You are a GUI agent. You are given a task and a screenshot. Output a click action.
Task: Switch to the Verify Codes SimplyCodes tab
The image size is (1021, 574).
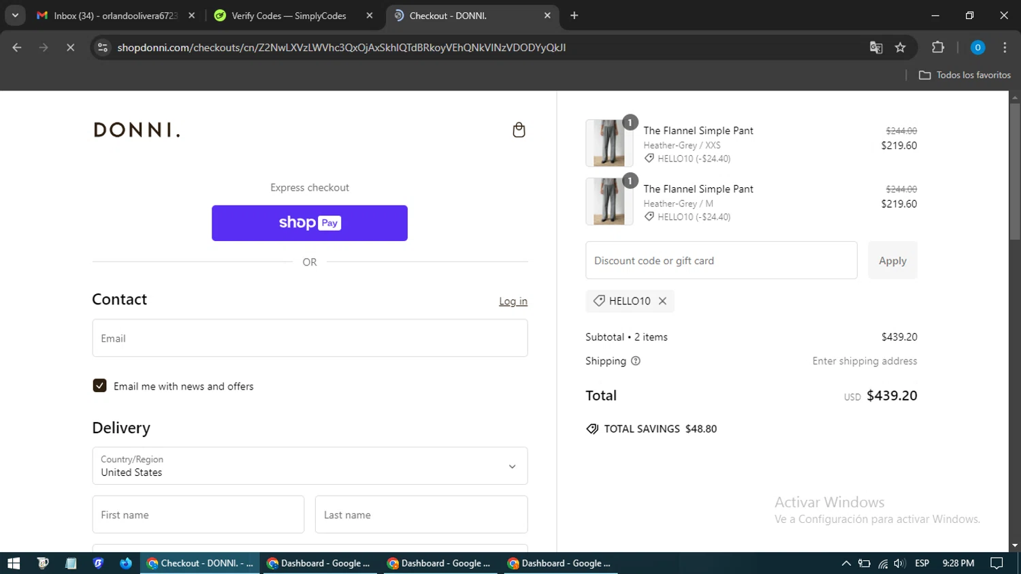[x=289, y=16]
